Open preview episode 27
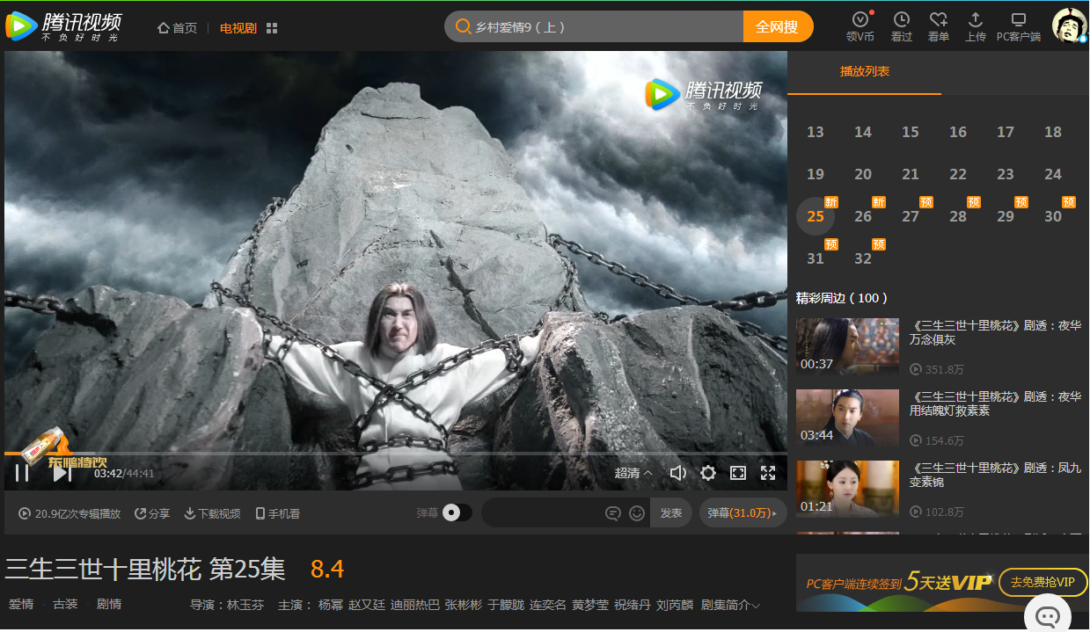Image resolution: width=1090 pixels, height=632 pixels. (x=911, y=216)
